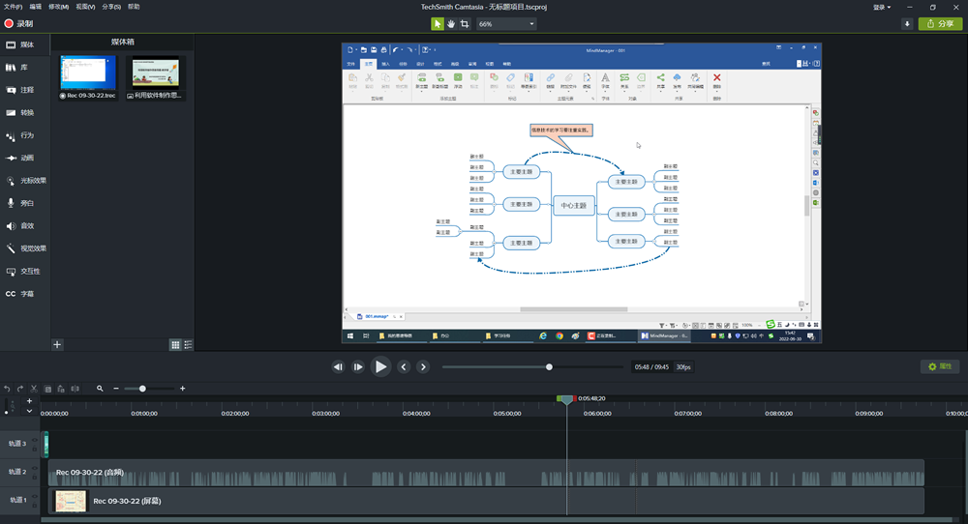The image size is (968, 524).
Task: Toggle visibility eye for Track 2
Action: pyautogui.click(x=35, y=468)
